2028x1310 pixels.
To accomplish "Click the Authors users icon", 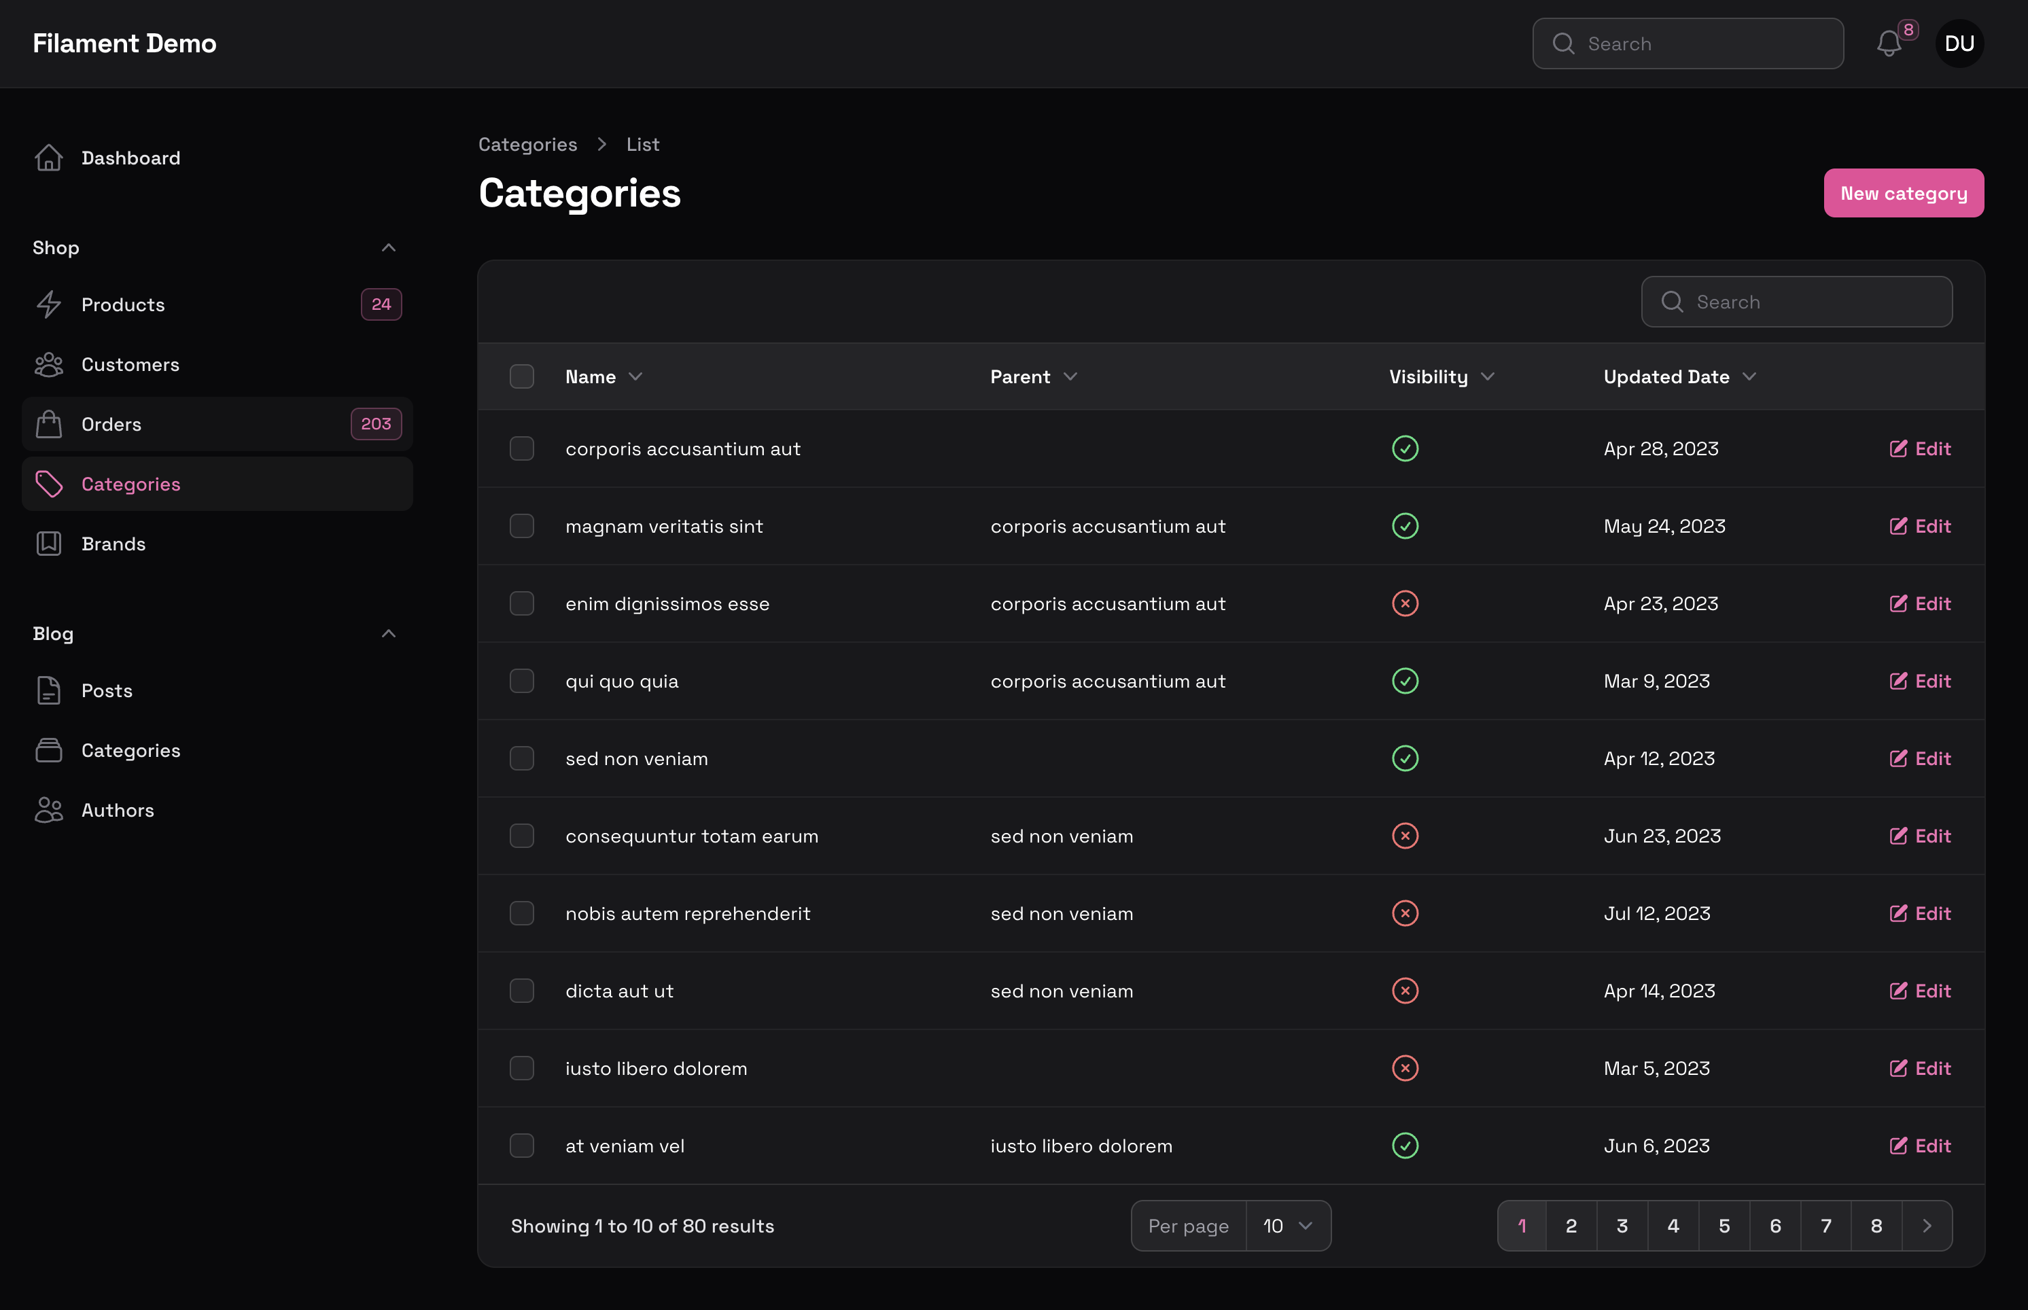I will (48, 811).
